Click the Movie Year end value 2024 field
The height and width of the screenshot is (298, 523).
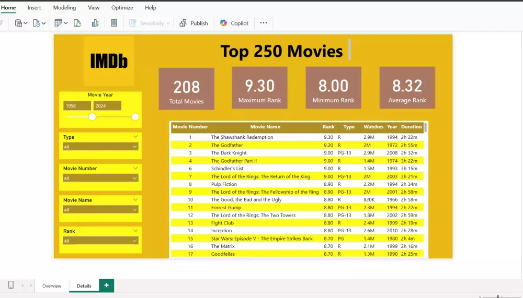(x=107, y=106)
